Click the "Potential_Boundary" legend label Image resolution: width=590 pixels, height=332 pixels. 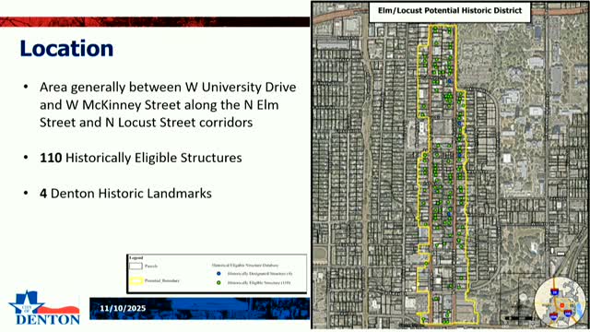coord(162,280)
